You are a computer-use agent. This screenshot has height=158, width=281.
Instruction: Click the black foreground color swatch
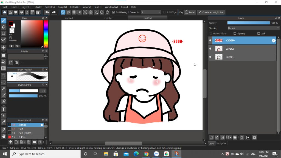point(11,24)
